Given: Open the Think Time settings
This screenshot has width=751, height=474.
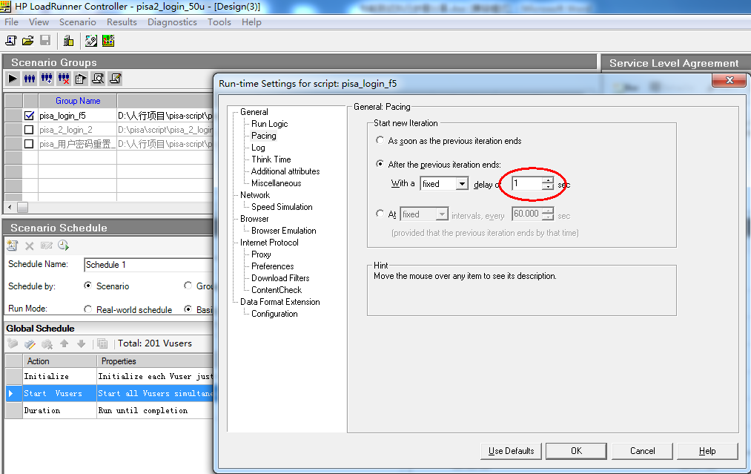Looking at the screenshot, I should click(x=271, y=159).
